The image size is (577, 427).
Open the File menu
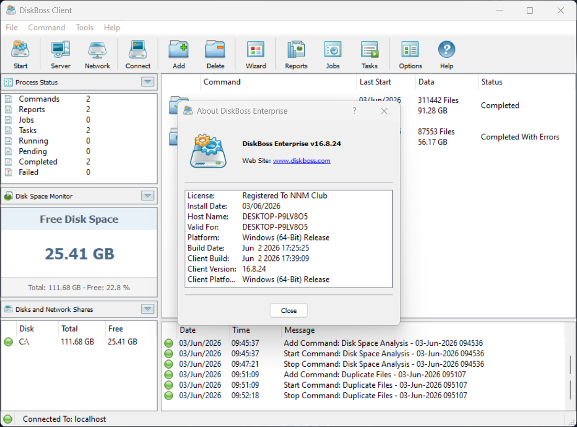12,28
